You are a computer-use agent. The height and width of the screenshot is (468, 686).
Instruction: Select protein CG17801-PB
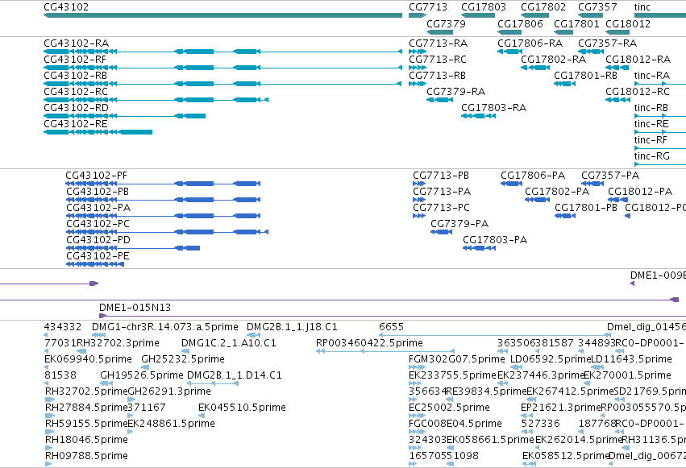[x=565, y=217]
